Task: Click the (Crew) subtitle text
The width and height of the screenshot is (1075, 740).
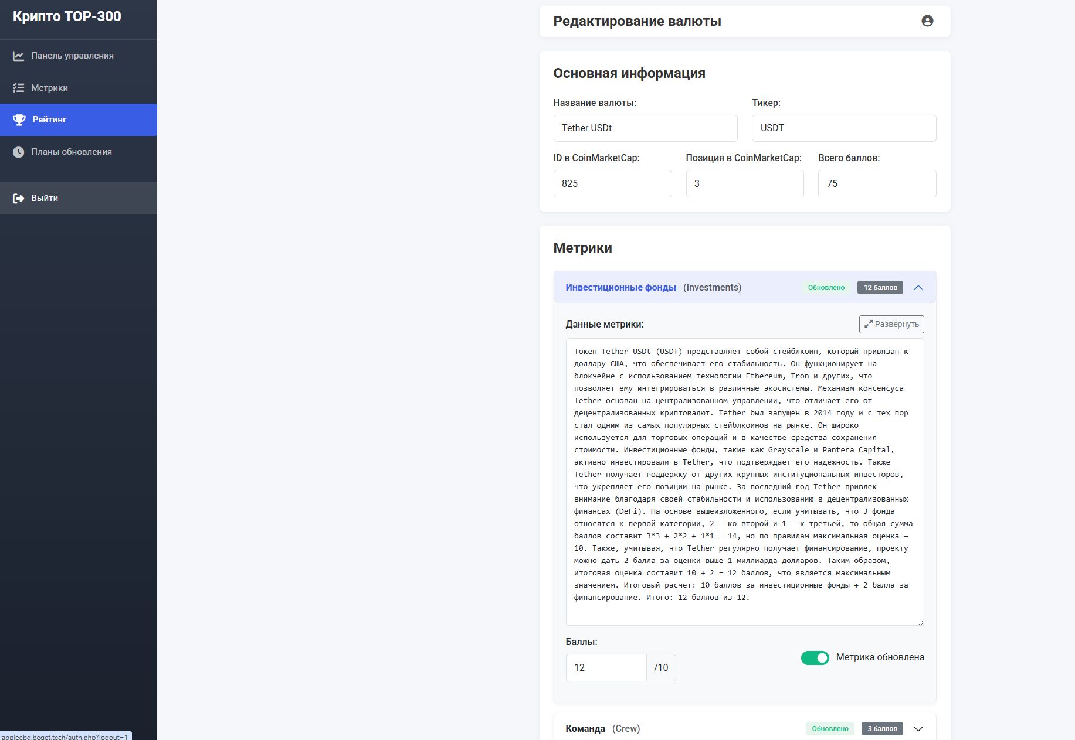Action: pos(626,729)
